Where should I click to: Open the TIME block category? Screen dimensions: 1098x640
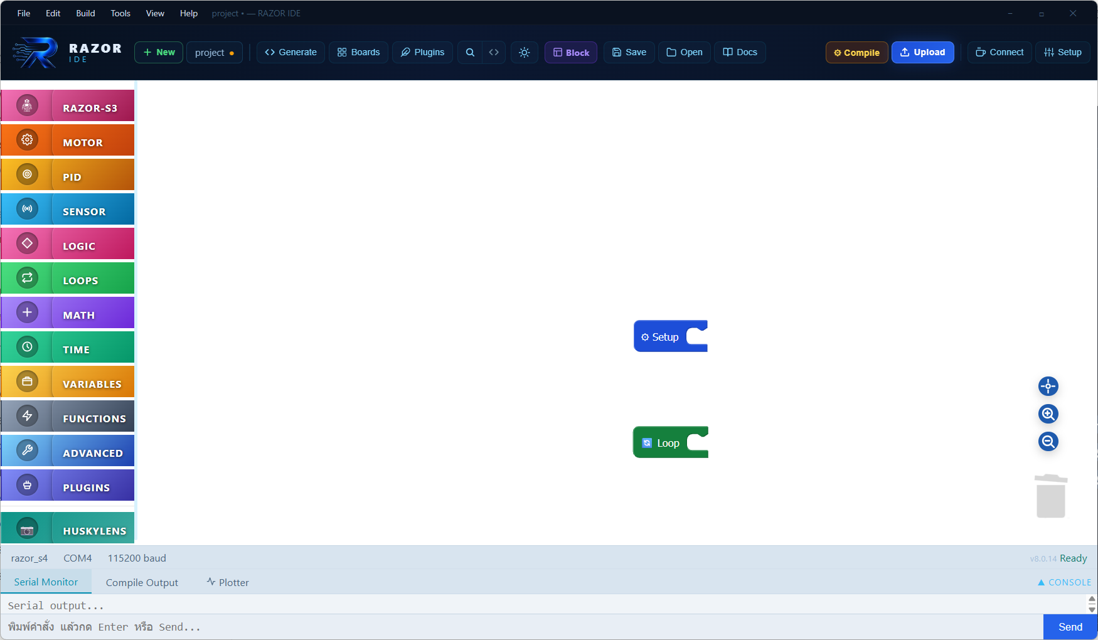pos(68,347)
